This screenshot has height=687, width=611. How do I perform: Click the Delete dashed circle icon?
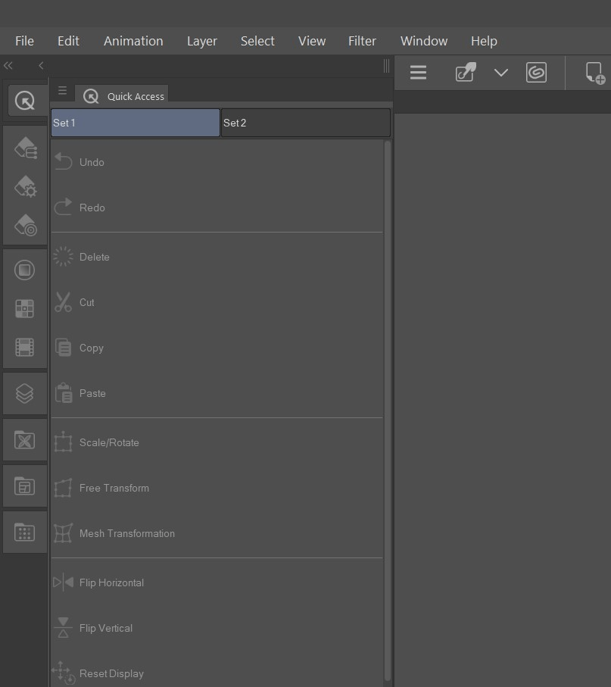pyautogui.click(x=63, y=256)
